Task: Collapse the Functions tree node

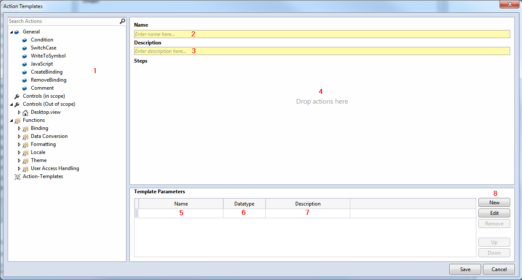Action: pyautogui.click(x=11, y=121)
